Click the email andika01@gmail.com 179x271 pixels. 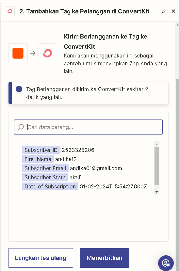(x=96, y=168)
